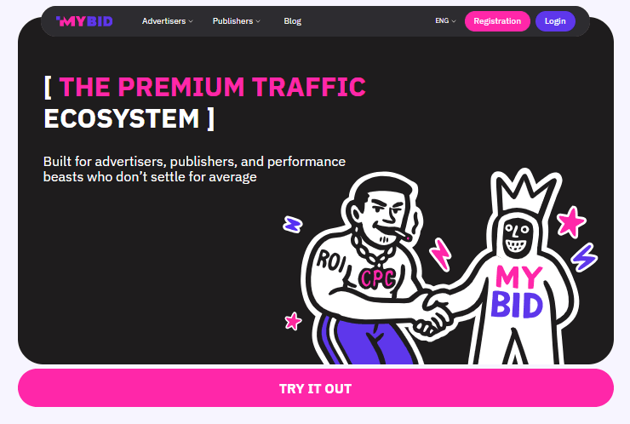Click the chevron beside Advertisers
The height and width of the screenshot is (424, 630).
click(191, 21)
